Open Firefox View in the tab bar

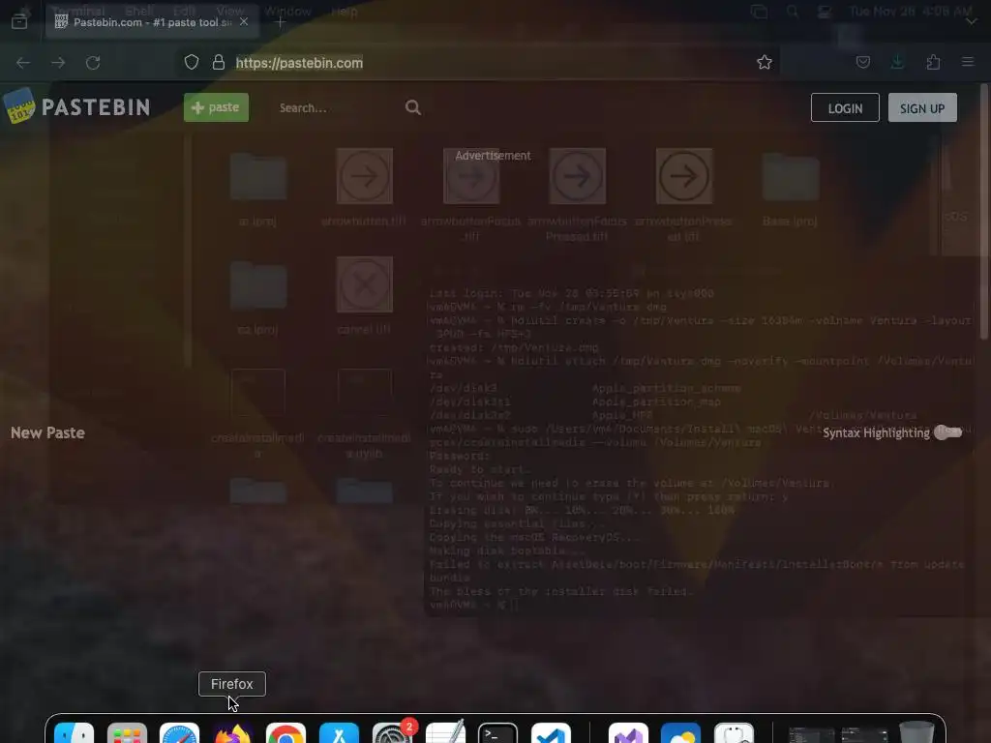[x=19, y=22]
